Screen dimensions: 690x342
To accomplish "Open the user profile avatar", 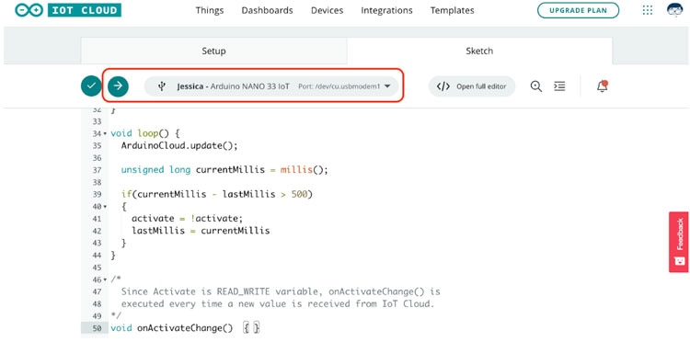I will coord(675,10).
